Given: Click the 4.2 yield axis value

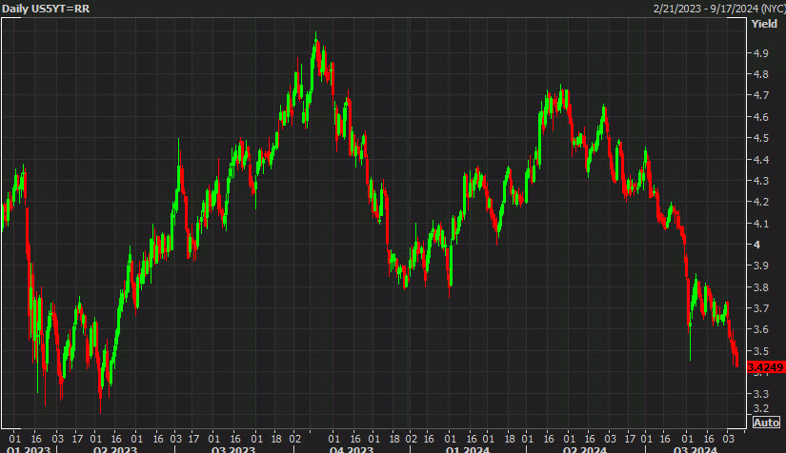Looking at the screenshot, I should [x=761, y=202].
